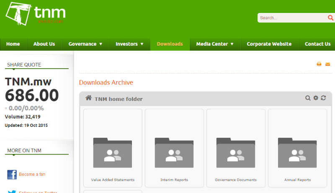Image resolution: width=335 pixels, height=193 pixels.
Task: Click the Interim Reports label
Action: point(174,180)
